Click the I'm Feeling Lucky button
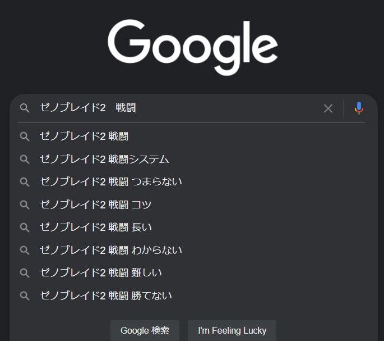 (232, 330)
